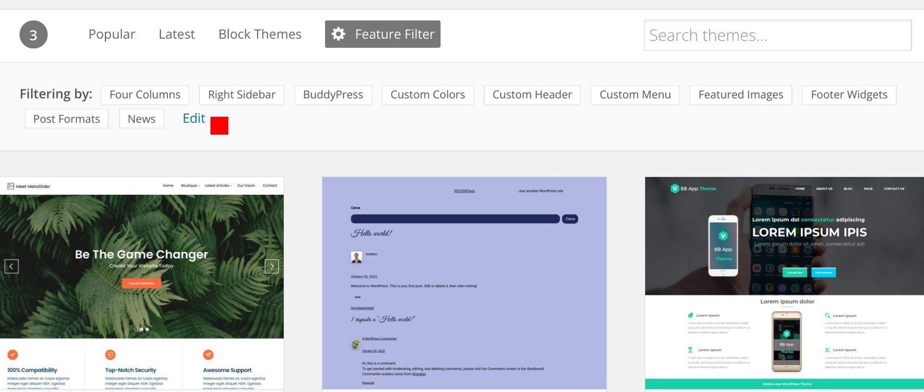Click the Cerca button in blue theme preview
This screenshot has width=924, height=392.
point(570,219)
